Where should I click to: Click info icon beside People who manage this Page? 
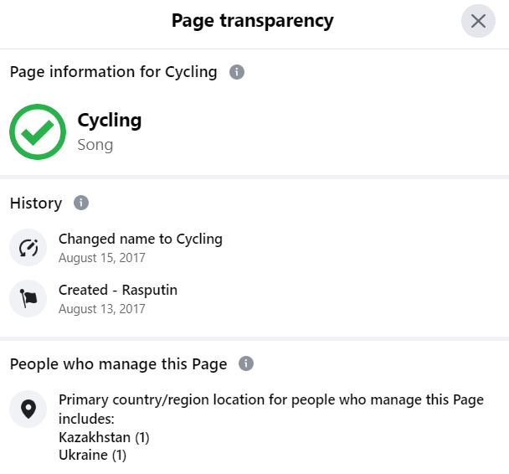[x=246, y=363]
